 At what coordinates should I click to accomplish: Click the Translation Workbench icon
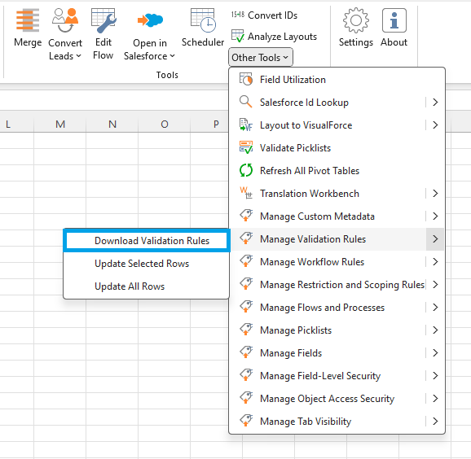(246, 193)
